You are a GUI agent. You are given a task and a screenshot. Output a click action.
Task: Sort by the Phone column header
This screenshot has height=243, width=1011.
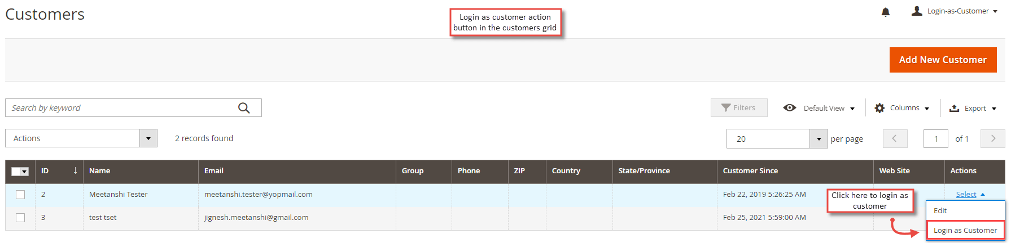click(x=480, y=171)
